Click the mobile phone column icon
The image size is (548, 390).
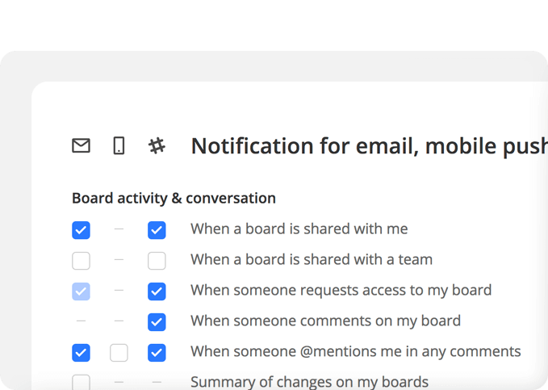(119, 145)
